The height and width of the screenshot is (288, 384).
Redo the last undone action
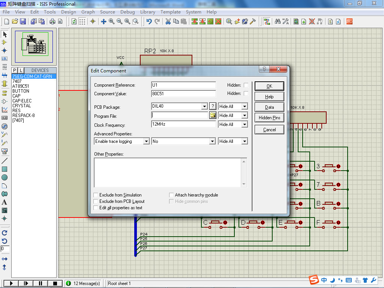coord(157,21)
